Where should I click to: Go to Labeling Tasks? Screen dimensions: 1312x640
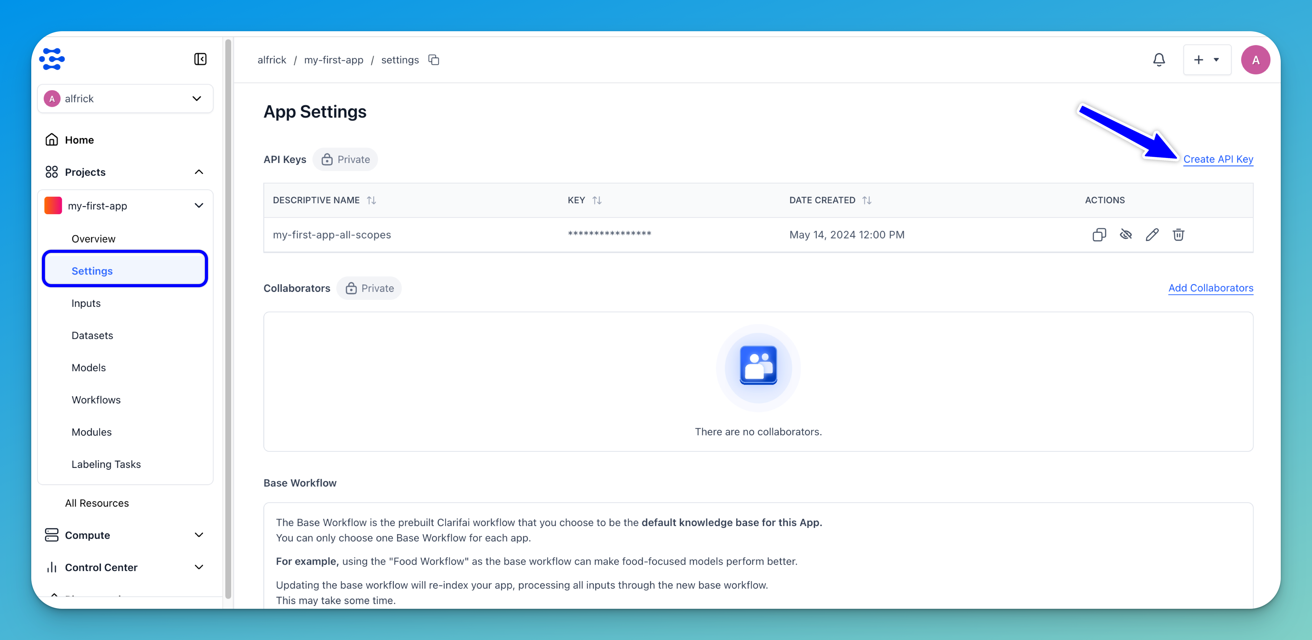(x=106, y=464)
